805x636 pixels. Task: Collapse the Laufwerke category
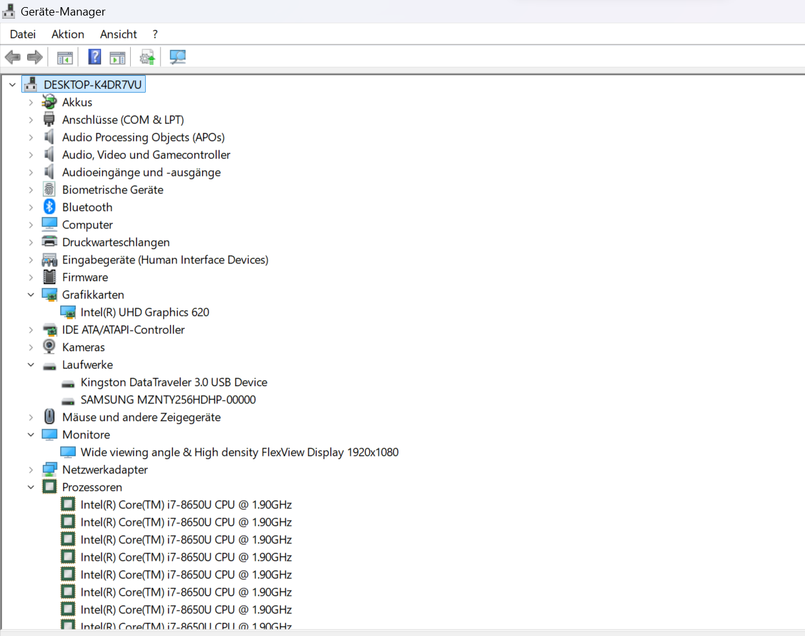click(x=30, y=365)
